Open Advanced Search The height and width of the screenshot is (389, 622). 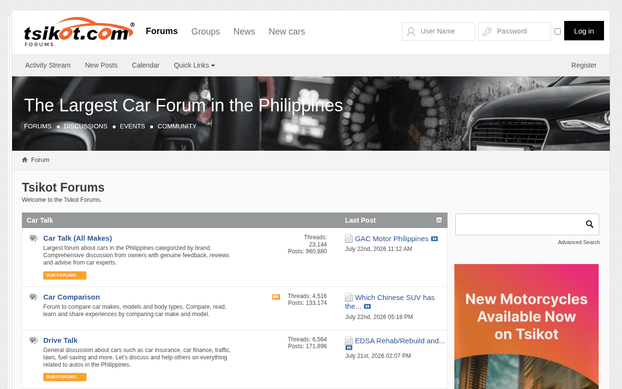(x=579, y=242)
